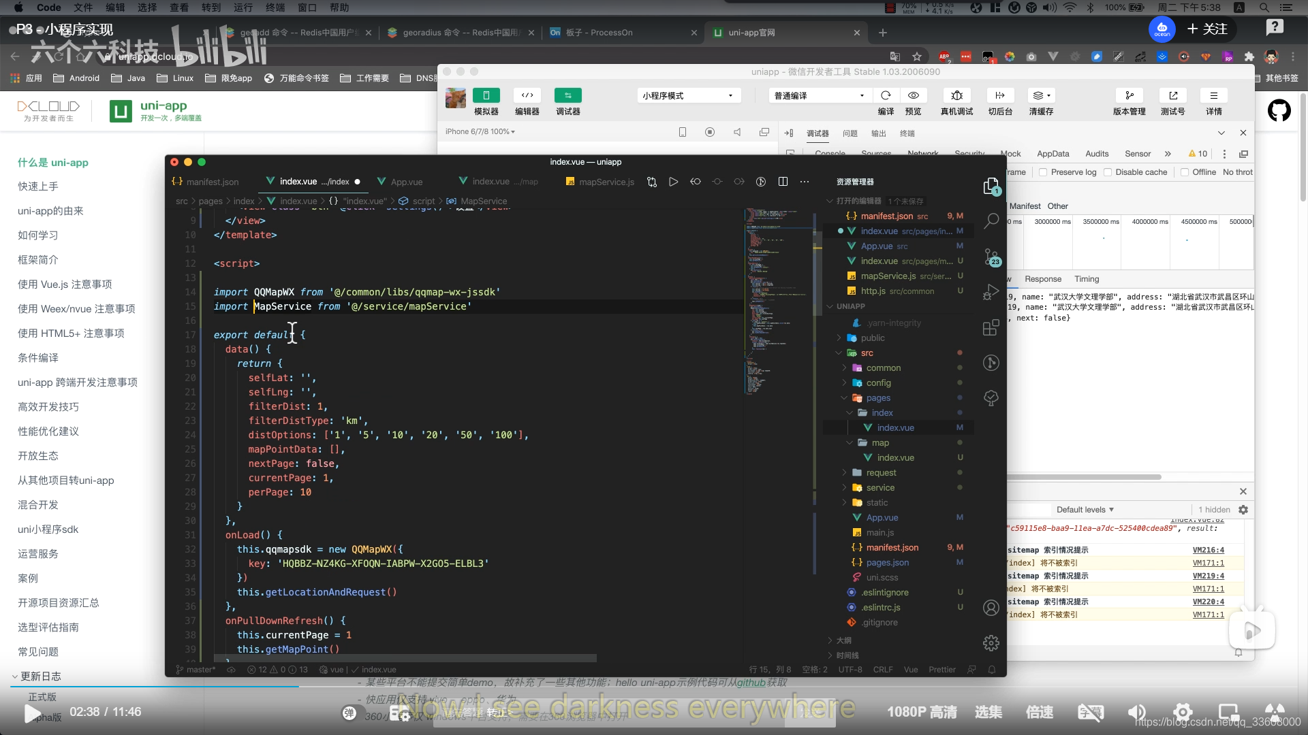Open the VS Code search sidebar icon
The width and height of the screenshot is (1308, 735).
(x=991, y=221)
